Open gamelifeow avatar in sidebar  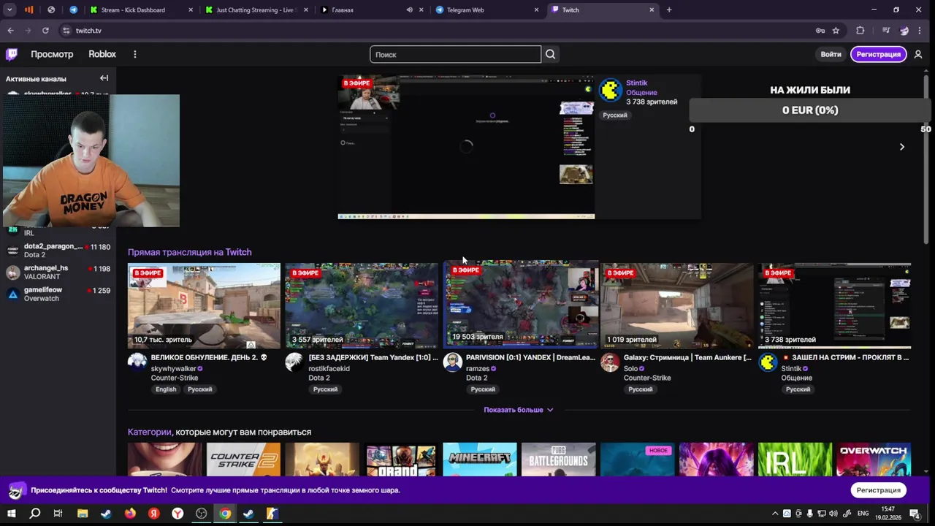[x=12, y=294]
